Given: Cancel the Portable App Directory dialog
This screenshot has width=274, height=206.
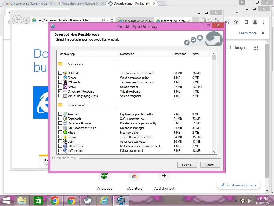Looking at the screenshot, I should [x=210, y=165].
